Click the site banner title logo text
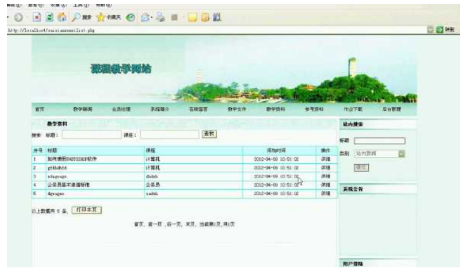 pyautogui.click(x=121, y=69)
